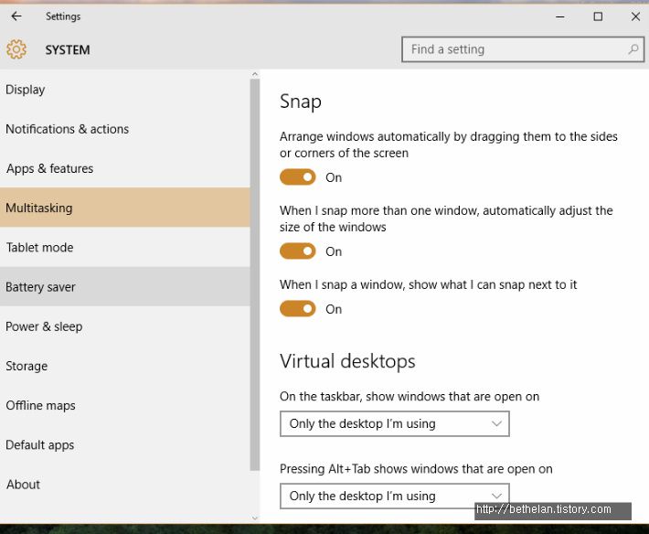Viewport: 649px width, 534px height.
Task: Open Offline maps settings
Action: (x=125, y=406)
